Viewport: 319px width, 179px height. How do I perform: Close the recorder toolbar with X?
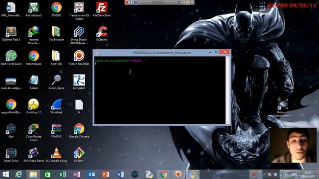click(192, 2)
